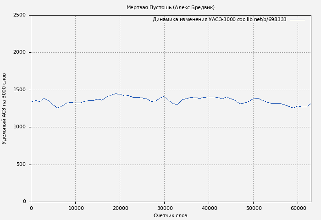Click the 2000 tick on the Y-axis
This screenshot has width=321, height=220.
point(20,53)
